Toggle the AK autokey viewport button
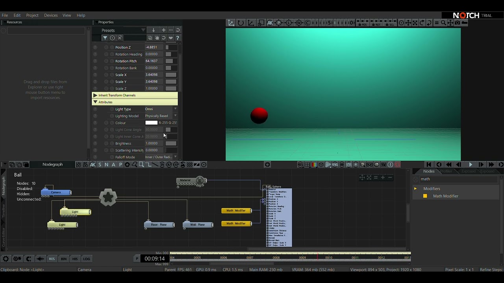The width and height of the screenshot is (504, 283). pos(270,23)
